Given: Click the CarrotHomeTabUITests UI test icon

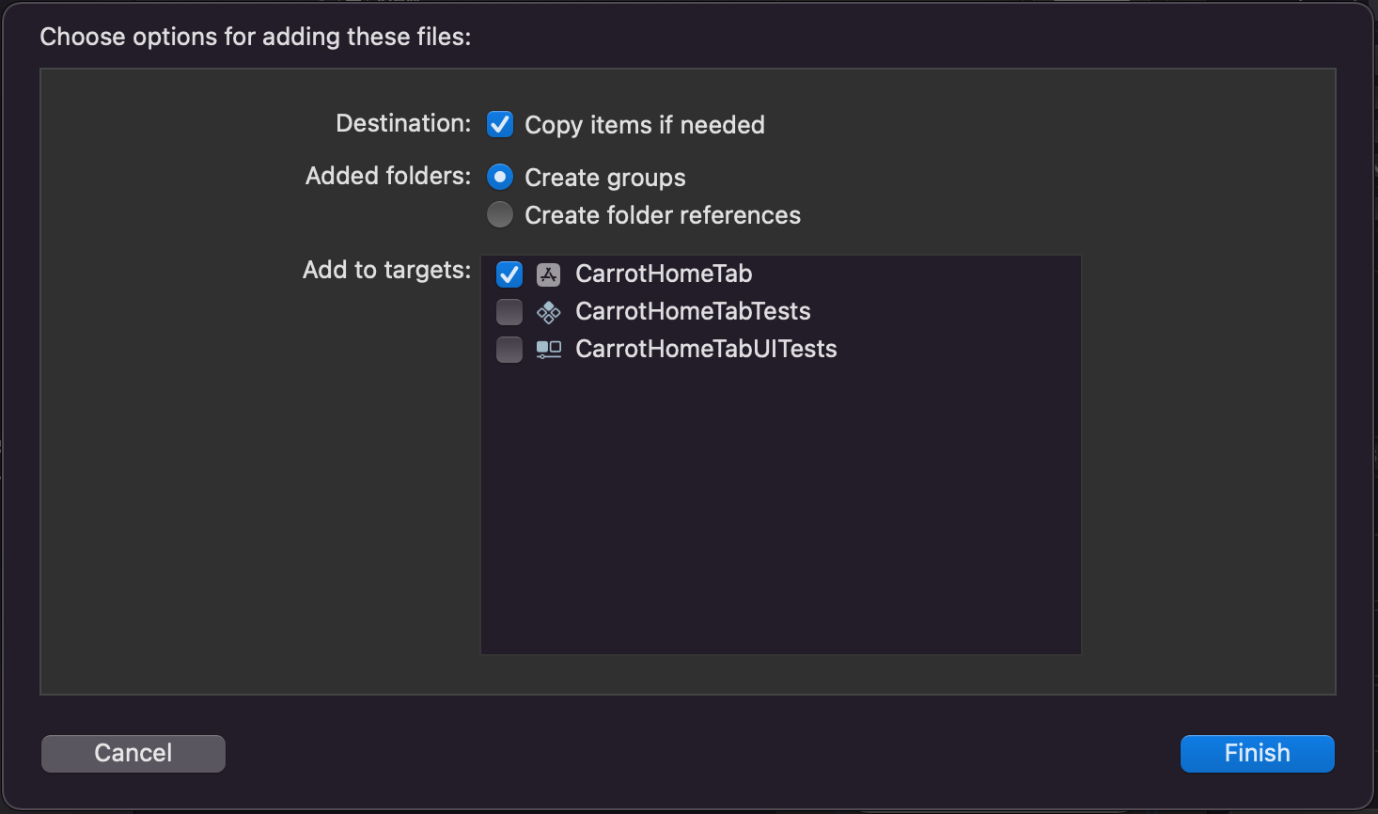Looking at the screenshot, I should (x=549, y=349).
